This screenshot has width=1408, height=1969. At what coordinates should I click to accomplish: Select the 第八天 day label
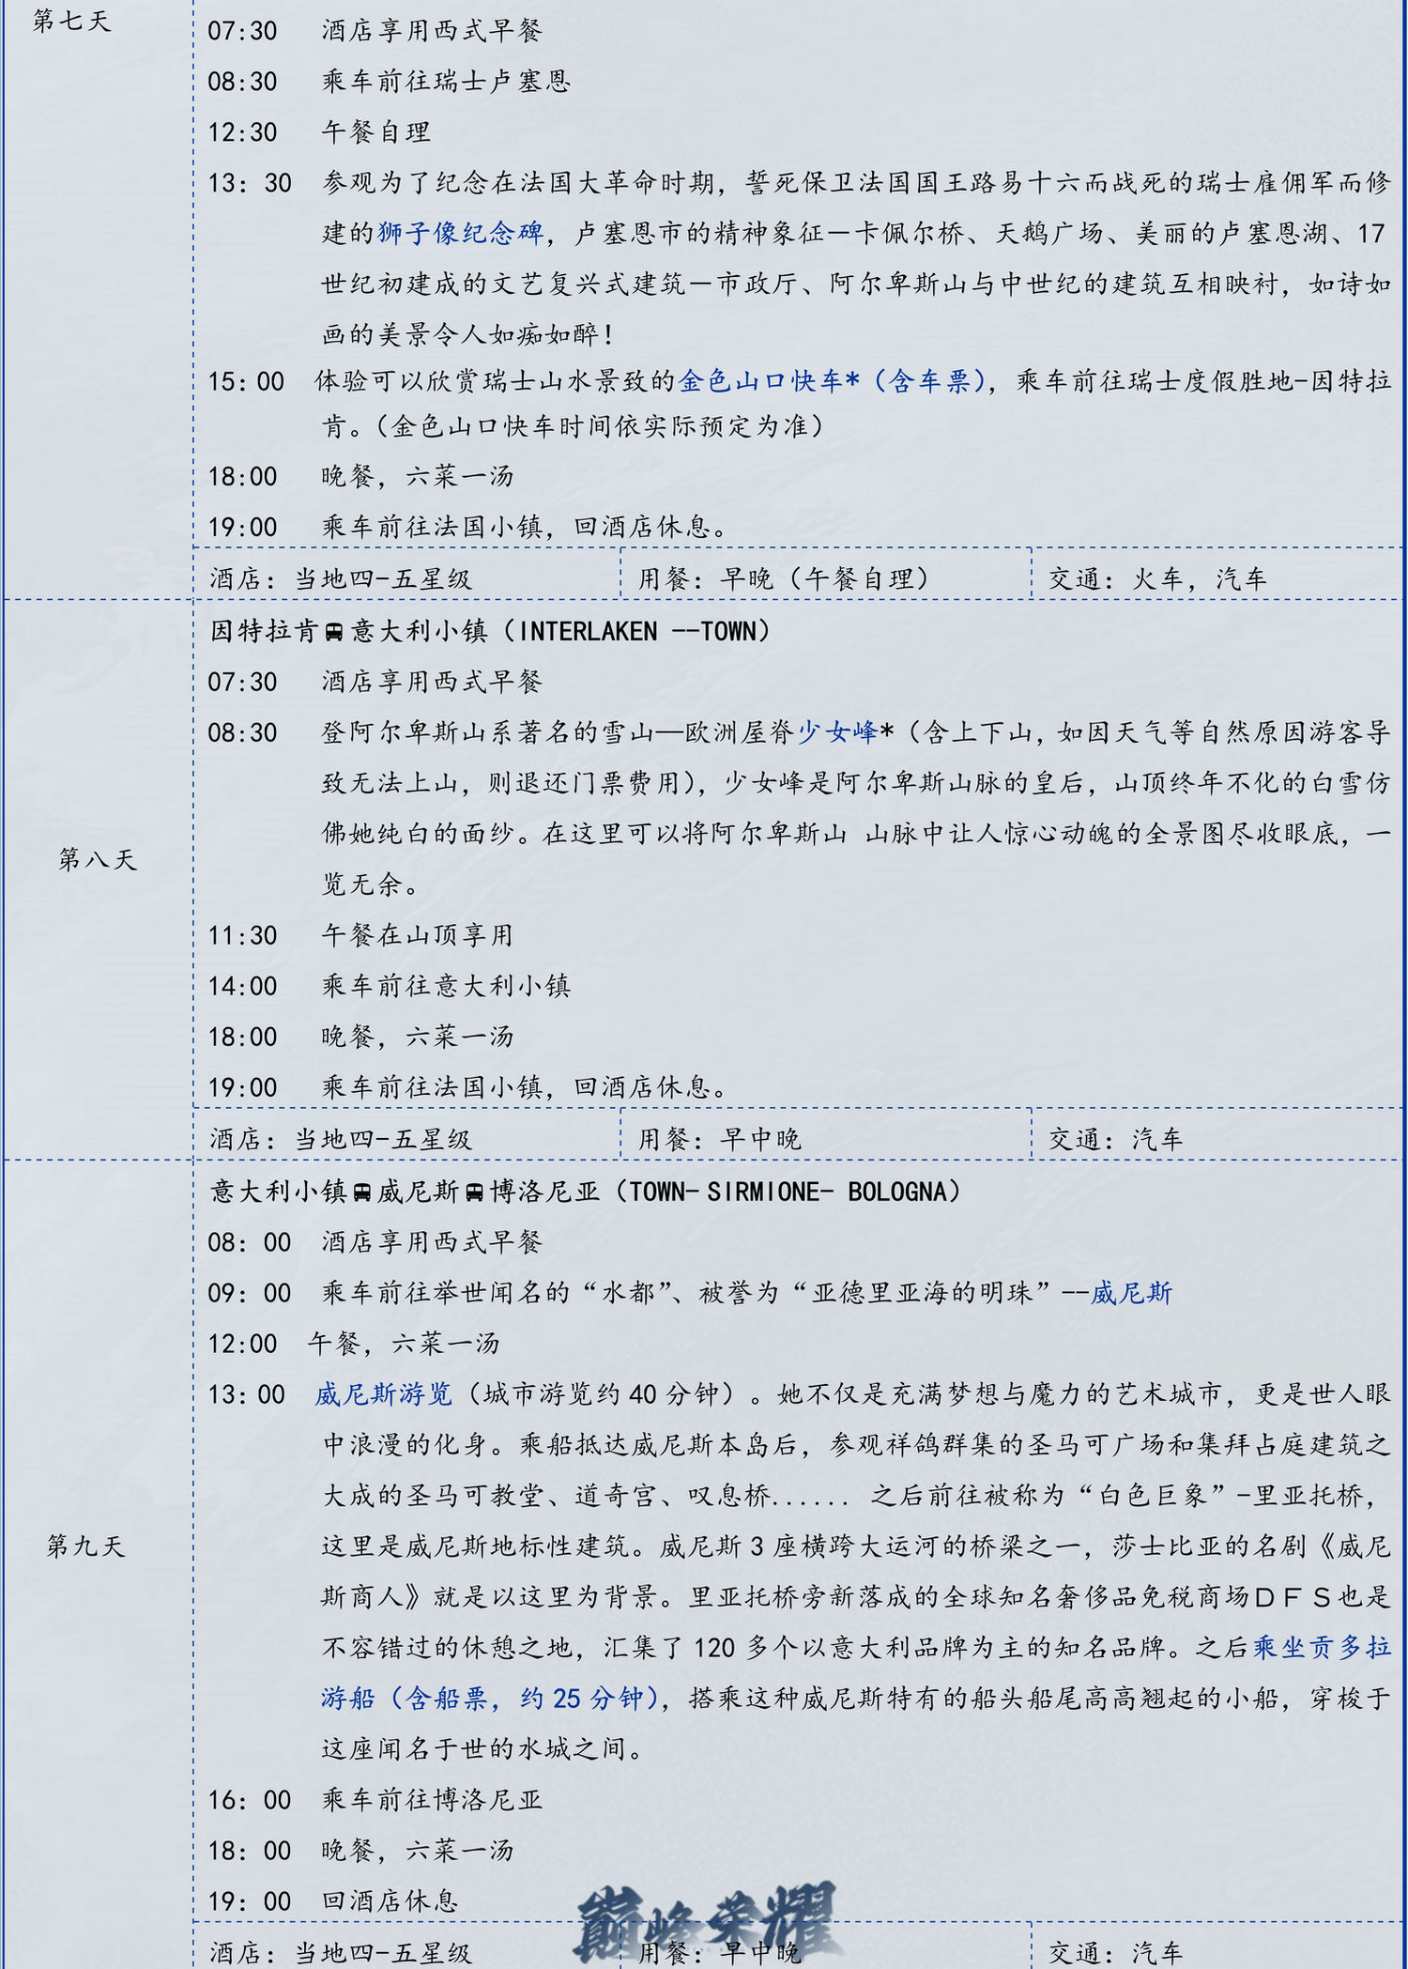tap(97, 859)
